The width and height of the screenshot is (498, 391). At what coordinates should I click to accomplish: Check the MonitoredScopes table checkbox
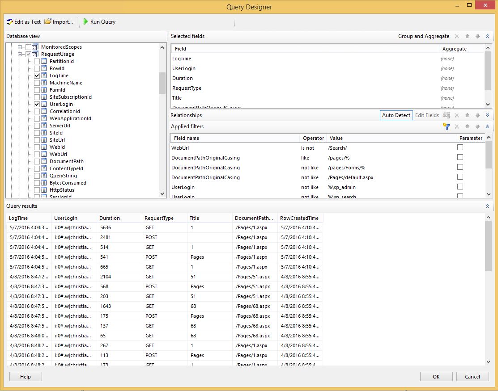(x=28, y=47)
